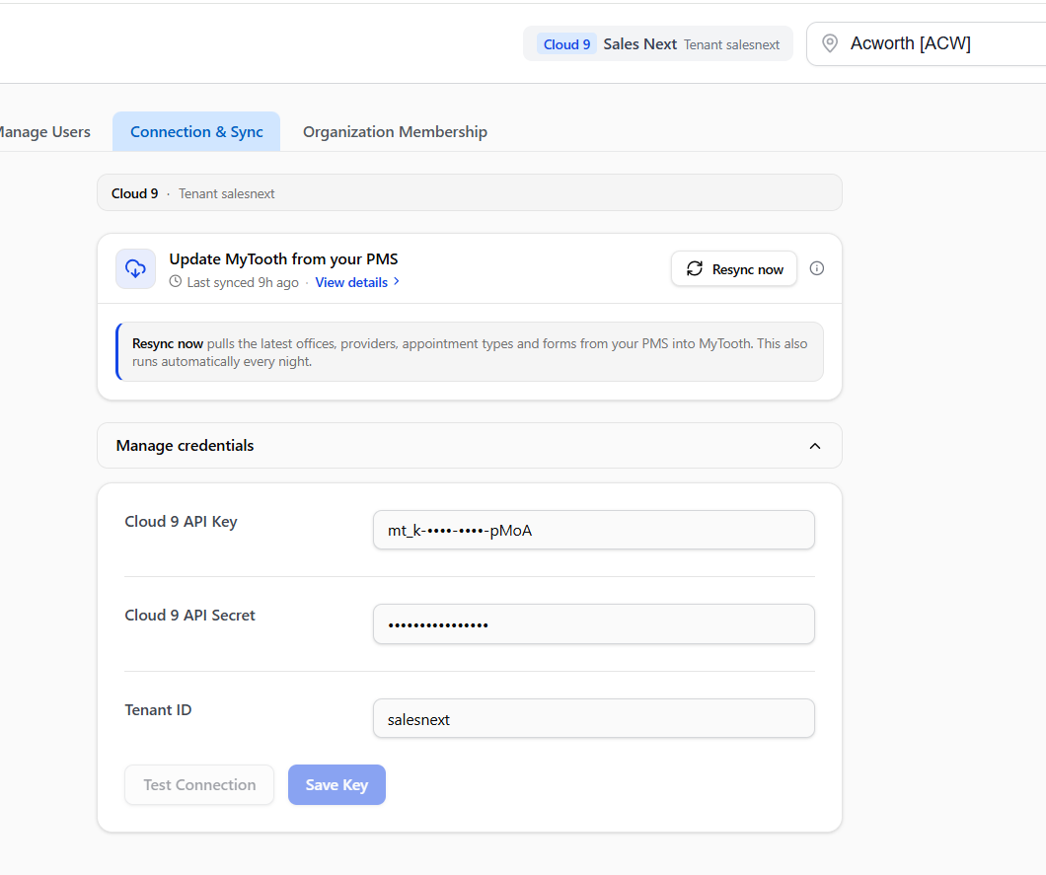Open the Organization Membership tab
1046x875 pixels.
395,131
